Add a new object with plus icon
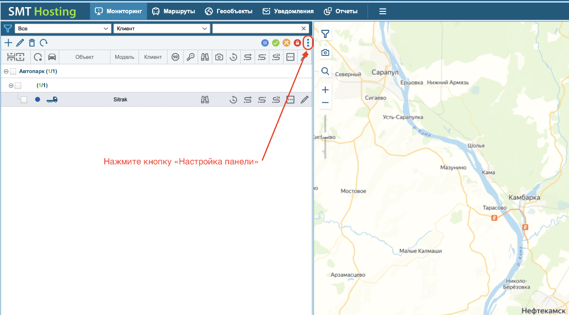The image size is (569, 315). tap(8, 43)
